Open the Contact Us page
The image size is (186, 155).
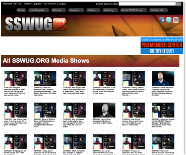tap(158, 10)
